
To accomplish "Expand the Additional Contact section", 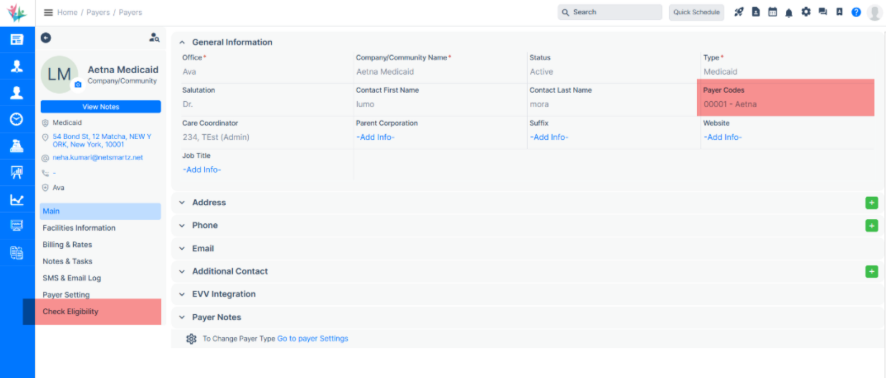I will click(x=182, y=271).
